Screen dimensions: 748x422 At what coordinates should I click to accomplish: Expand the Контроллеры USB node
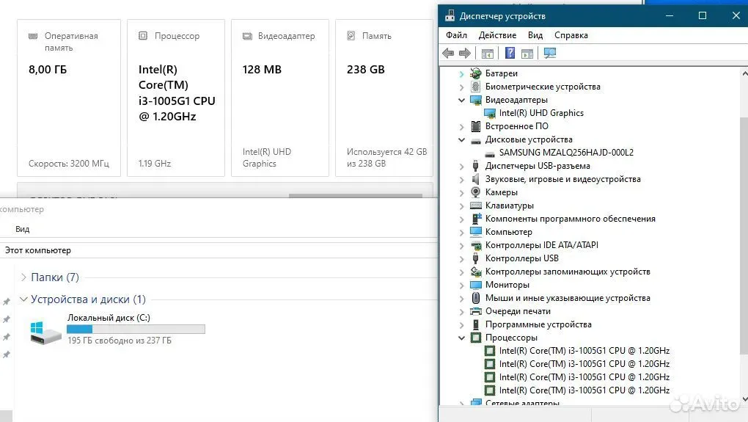coord(461,259)
